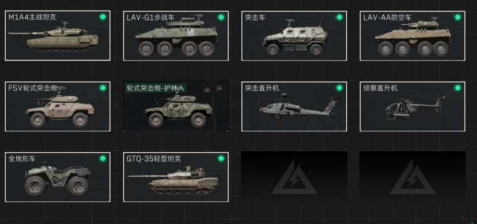Select the GTQ-35轻型坦克 light tank

[x=176, y=177]
